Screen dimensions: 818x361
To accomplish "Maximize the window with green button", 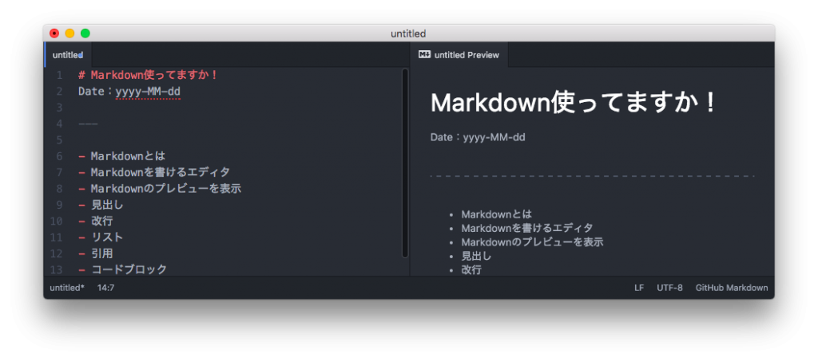I will (85, 33).
